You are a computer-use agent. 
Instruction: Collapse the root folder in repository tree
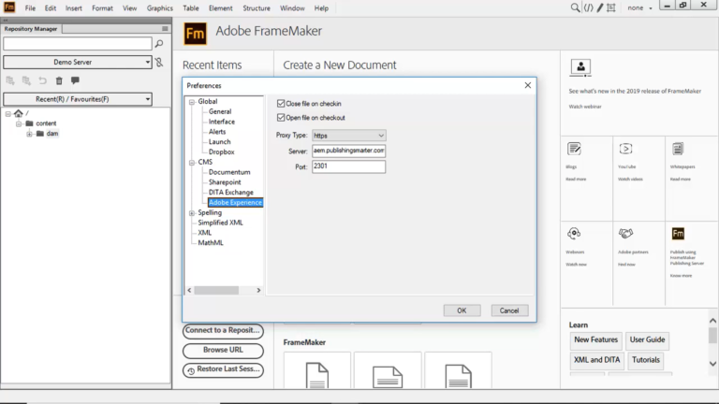coord(7,113)
